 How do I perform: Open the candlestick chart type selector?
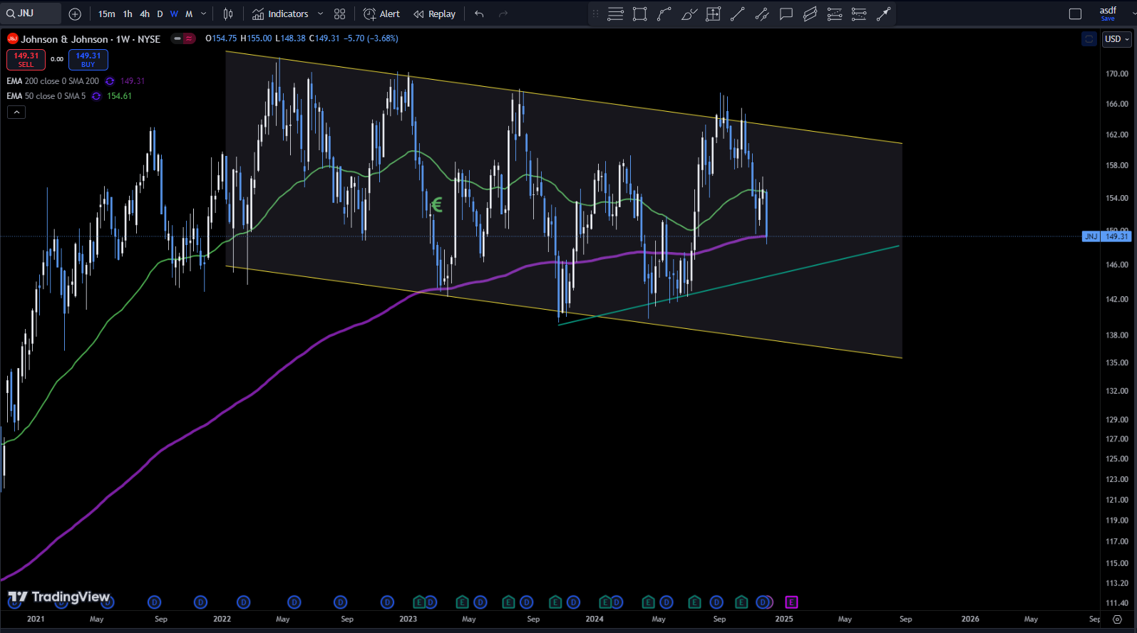228,14
